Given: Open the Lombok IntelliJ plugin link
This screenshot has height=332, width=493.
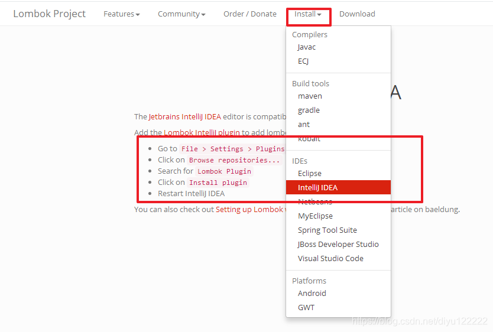Looking at the screenshot, I should (202, 132).
